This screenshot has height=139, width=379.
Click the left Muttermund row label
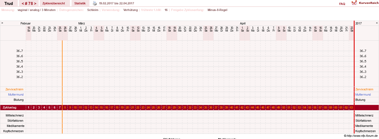(x=16, y=94)
